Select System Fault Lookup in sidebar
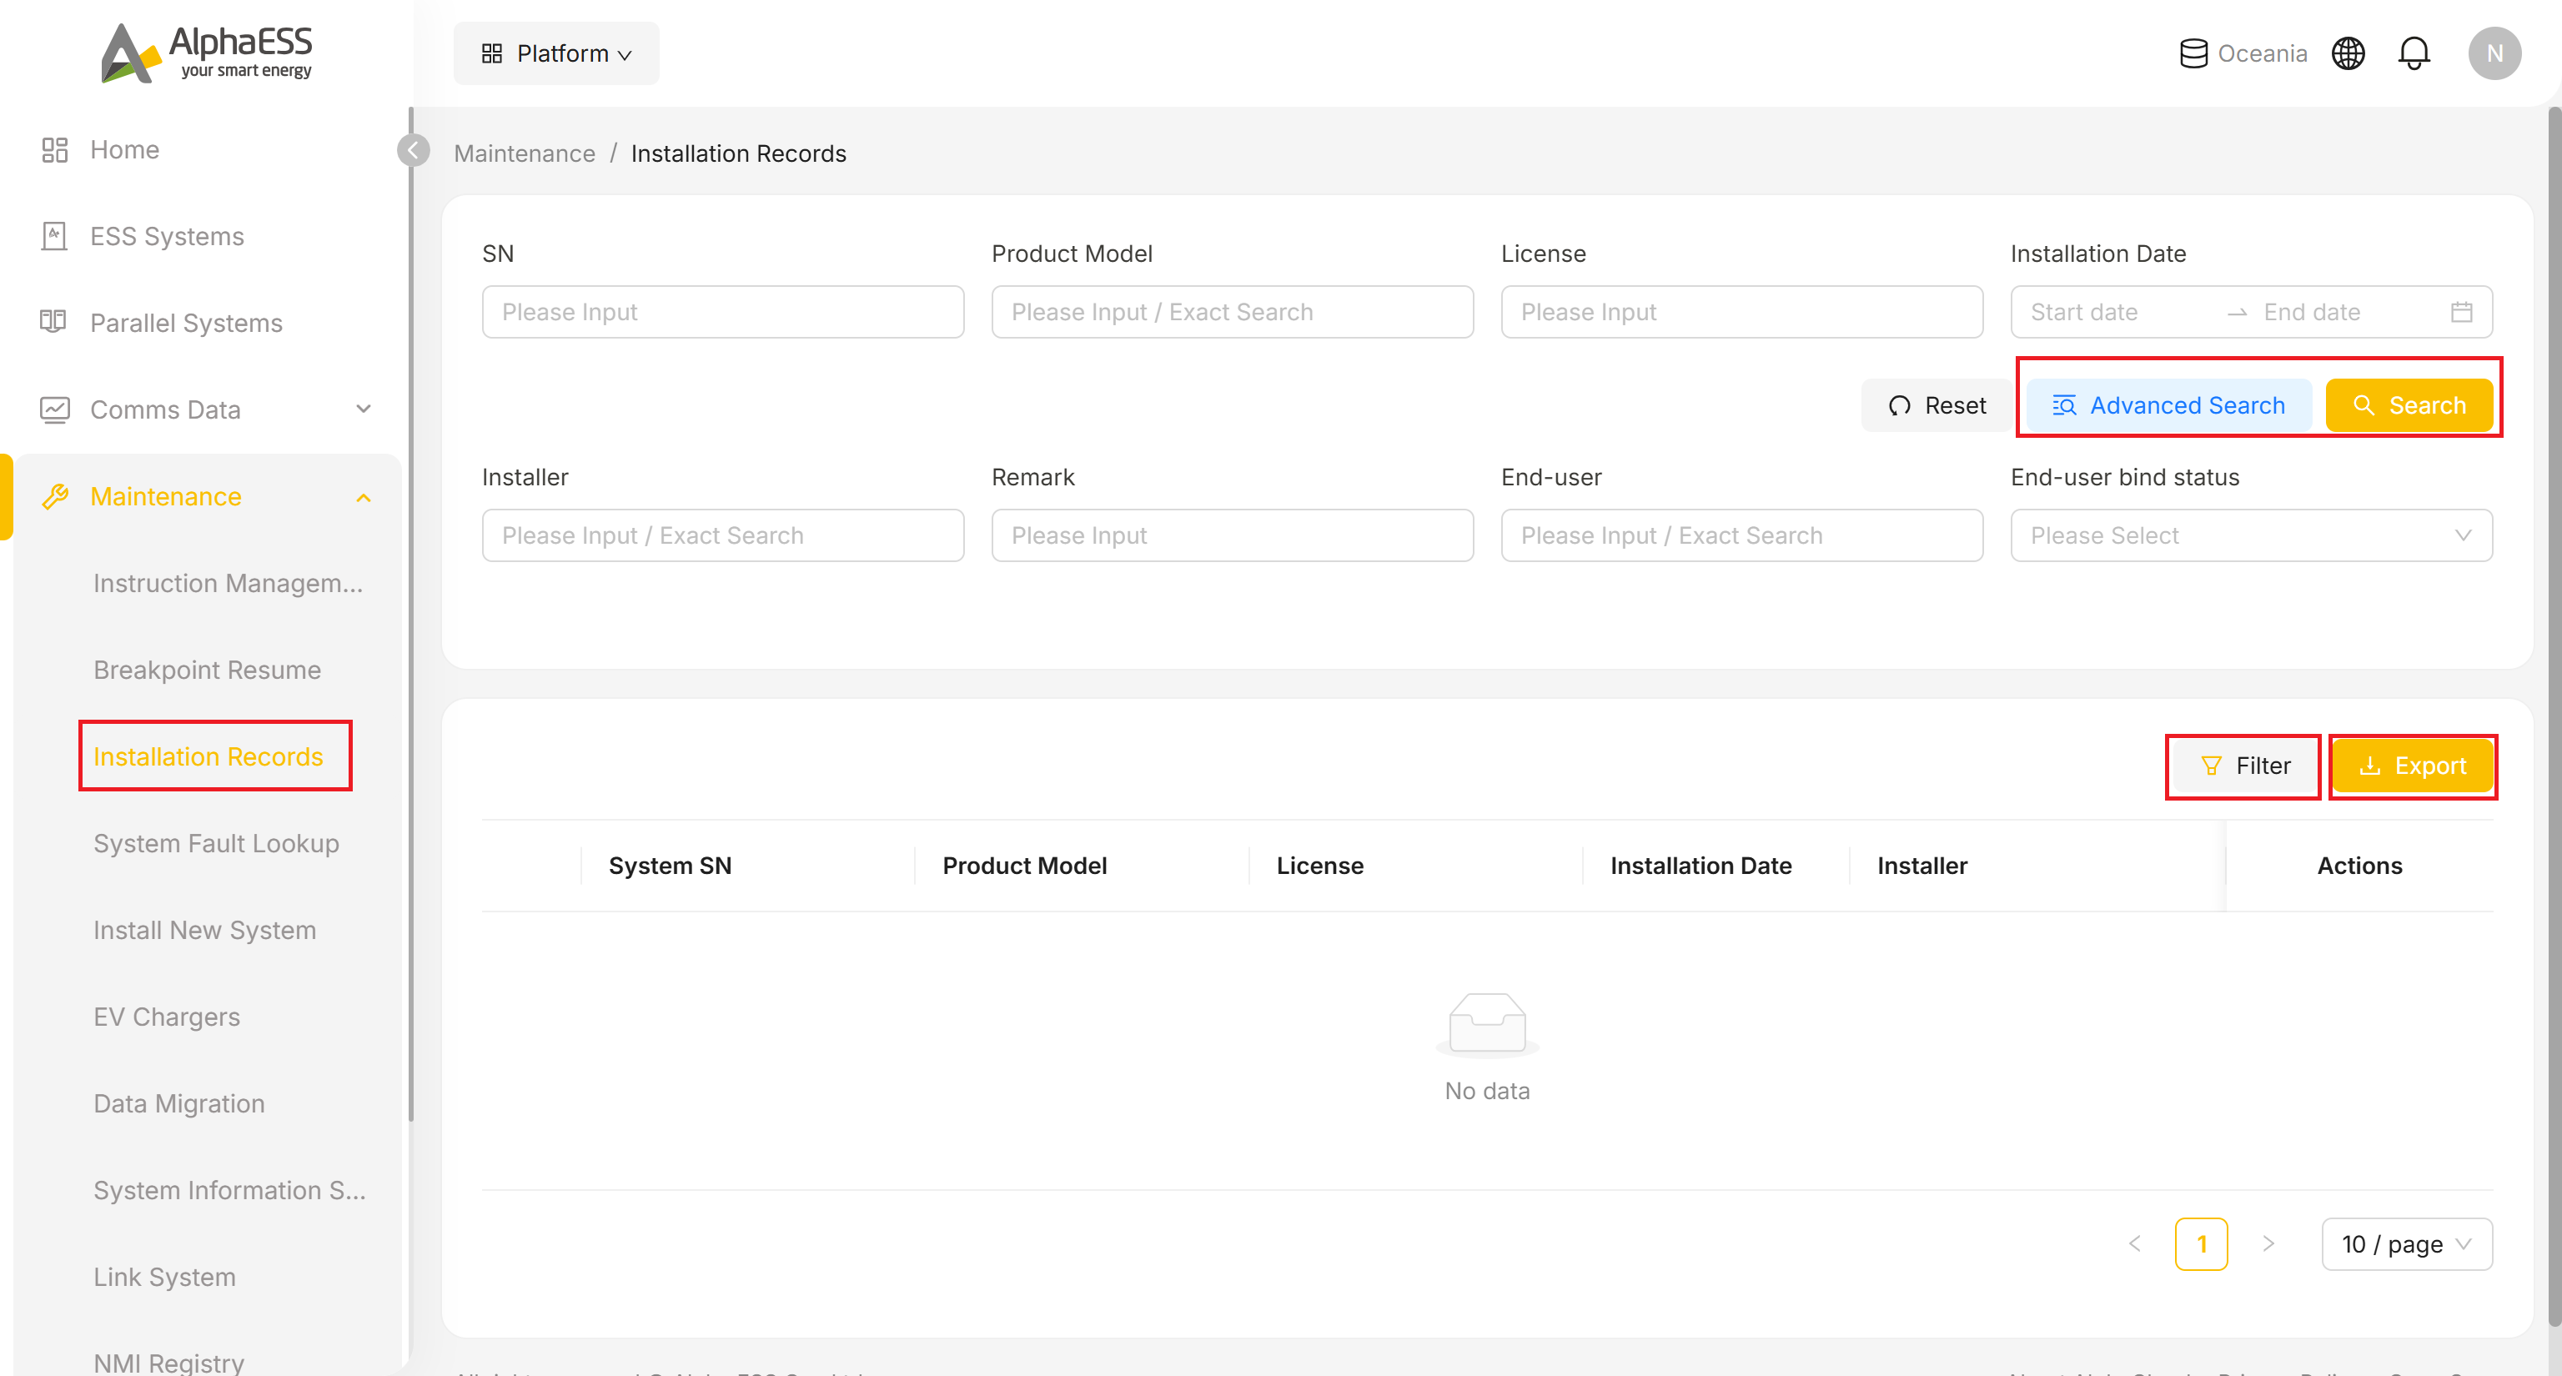Image resolution: width=2562 pixels, height=1376 pixels. 216,843
